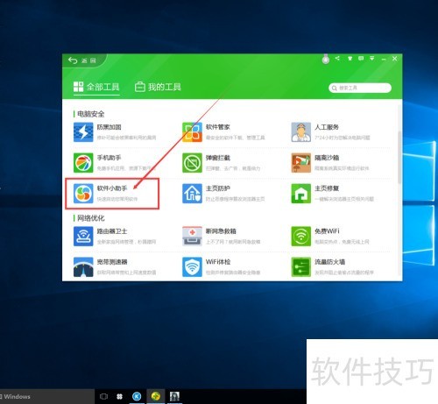Screen dimensions: 438x404
Task: Open the WiFi体检 shield icon
Action: (x=192, y=266)
